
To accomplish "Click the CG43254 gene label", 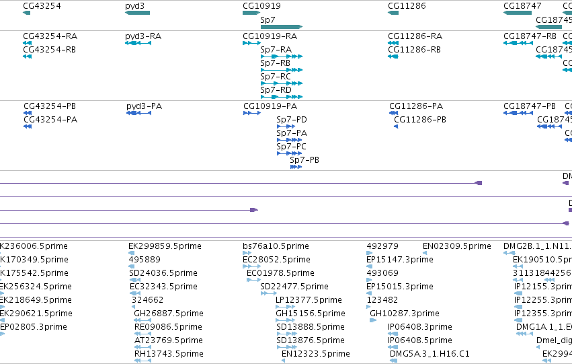I will tap(42, 6).
